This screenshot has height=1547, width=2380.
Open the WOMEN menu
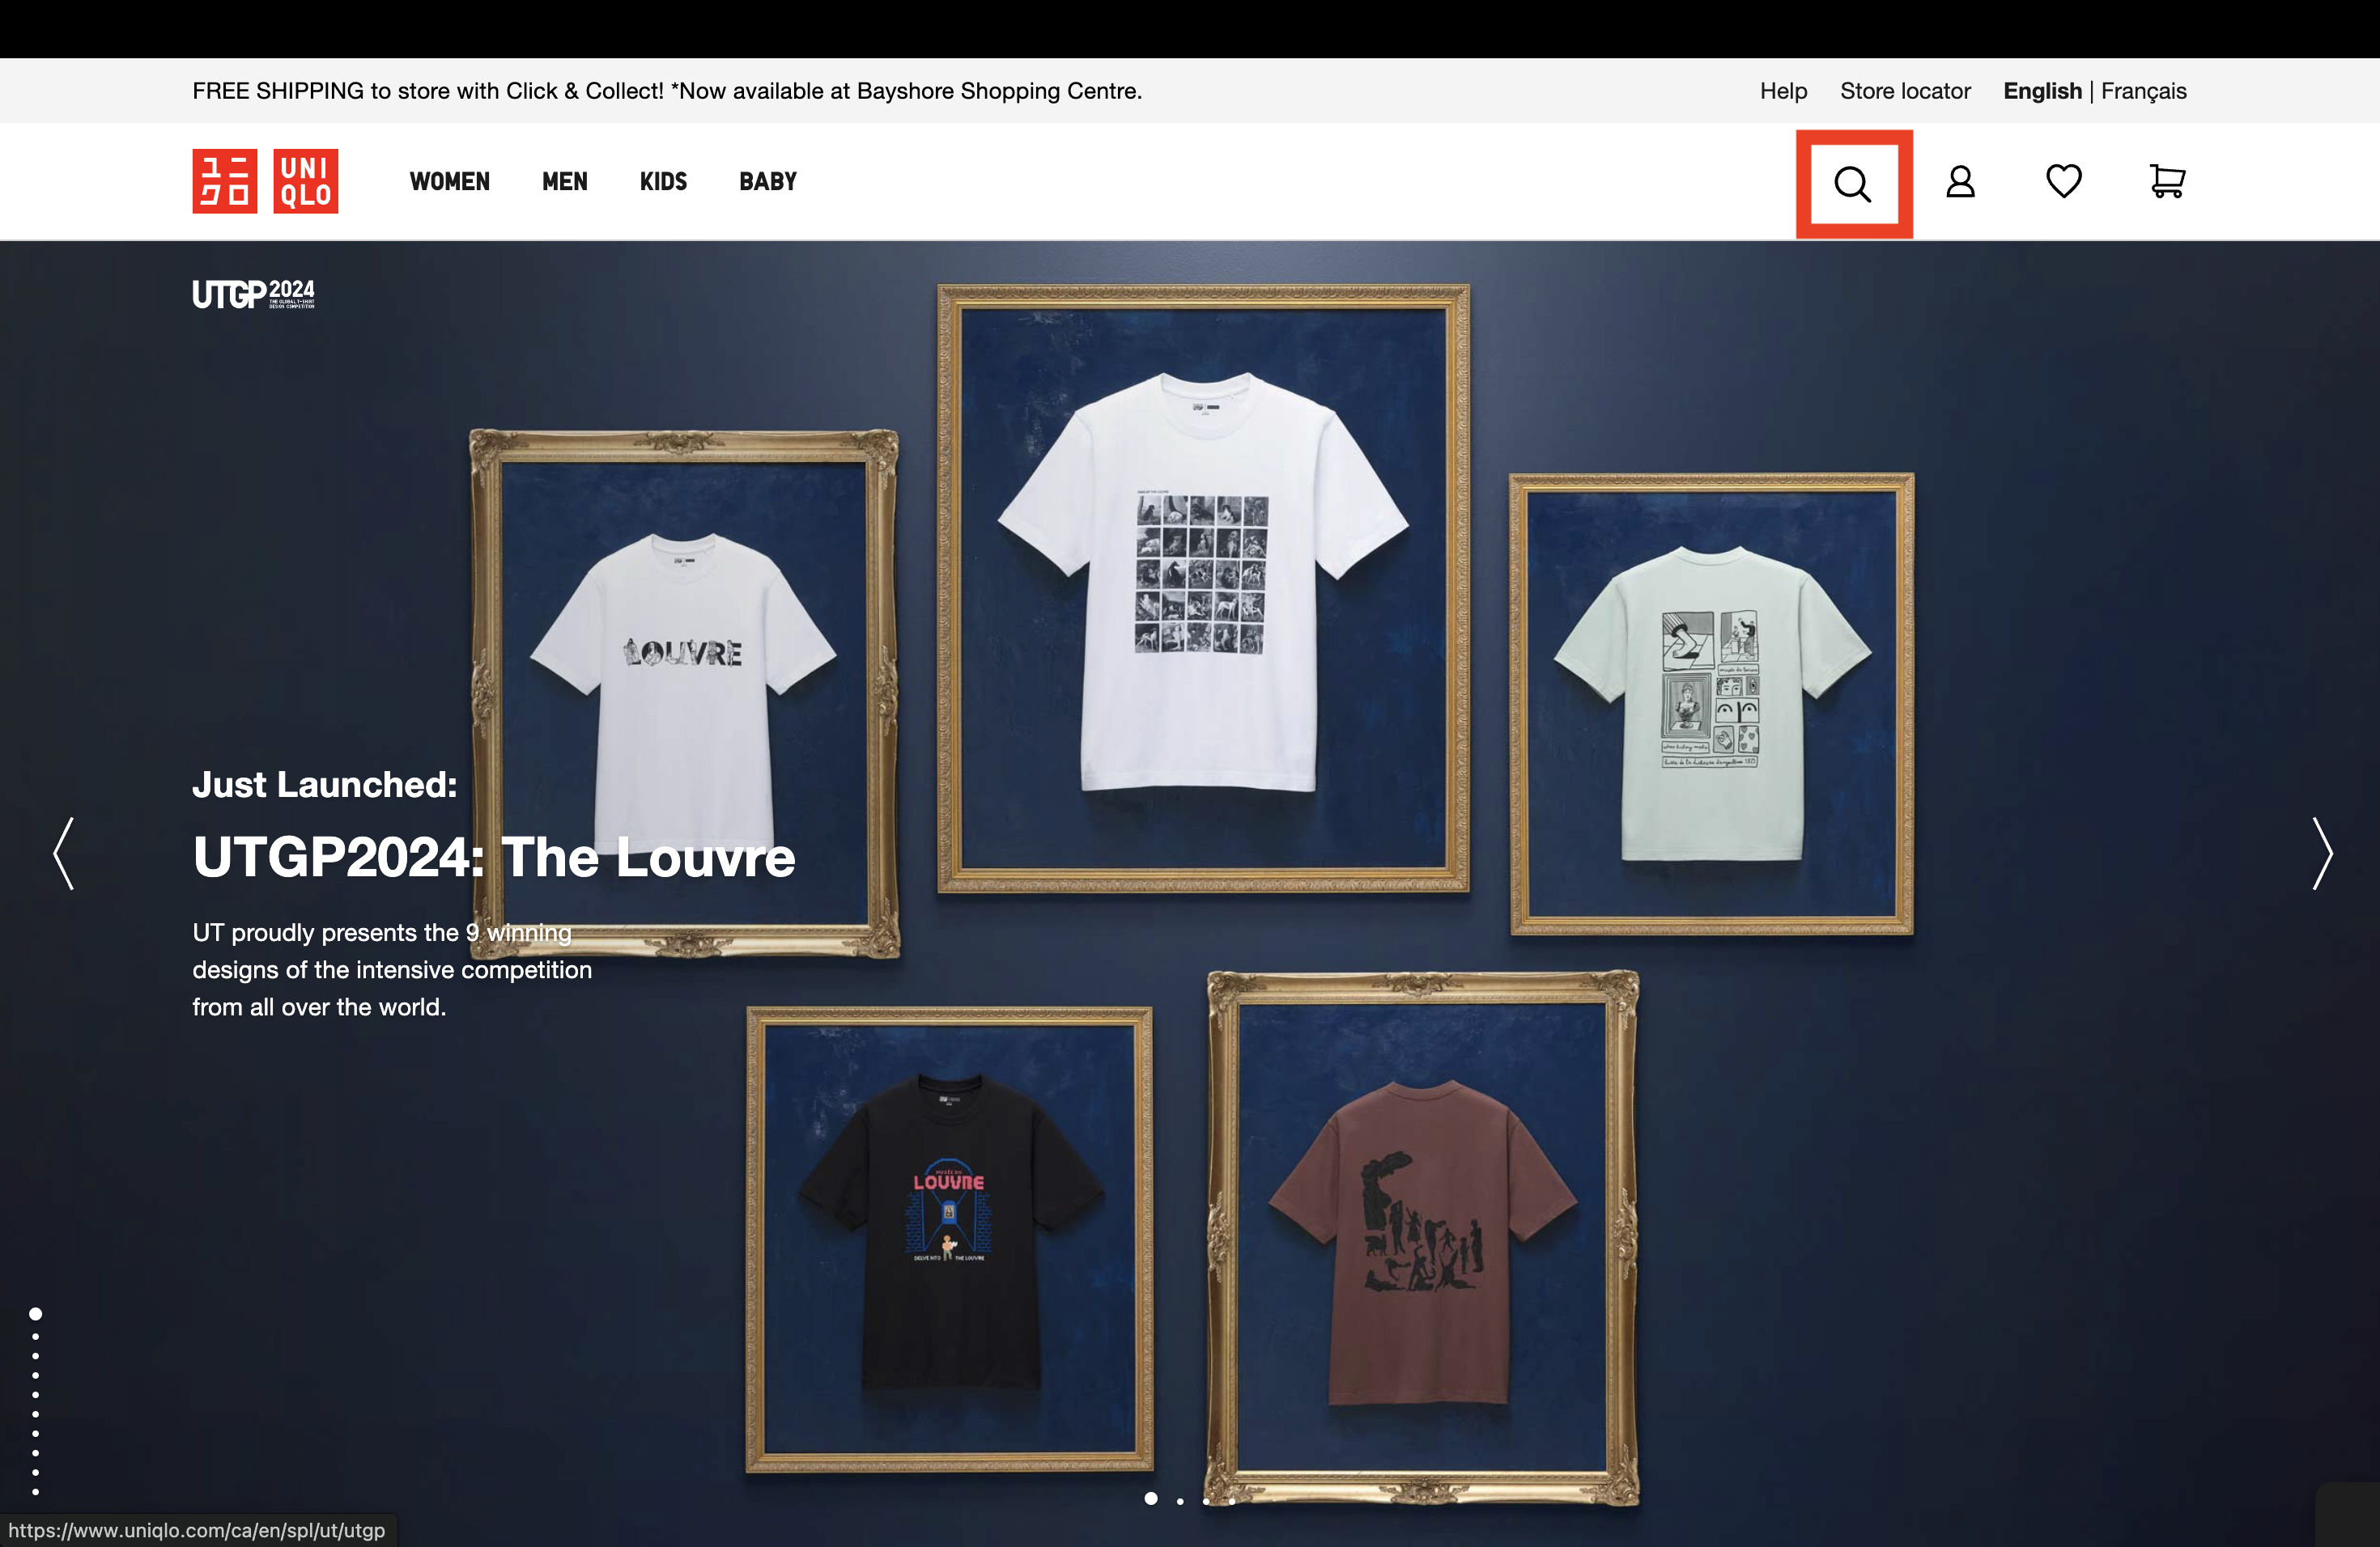(x=449, y=182)
